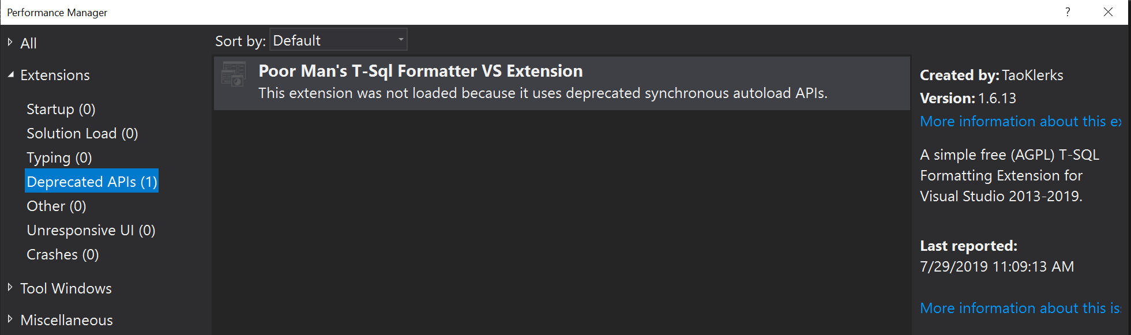This screenshot has width=1131, height=335.
Task: Select Deprecated APIs category
Action: pyautogui.click(x=91, y=181)
